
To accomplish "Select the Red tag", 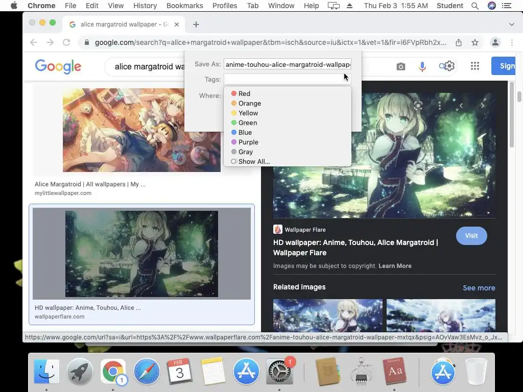I will (x=288, y=94).
